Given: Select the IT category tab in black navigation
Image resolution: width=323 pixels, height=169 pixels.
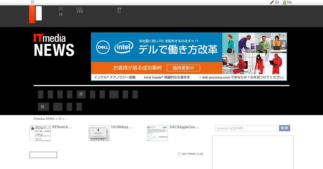Looking at the screenshot, I should [x=81, y=94].
